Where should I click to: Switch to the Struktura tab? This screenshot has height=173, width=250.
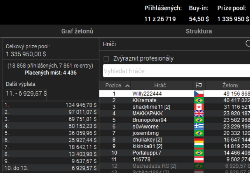pos(199,31)
